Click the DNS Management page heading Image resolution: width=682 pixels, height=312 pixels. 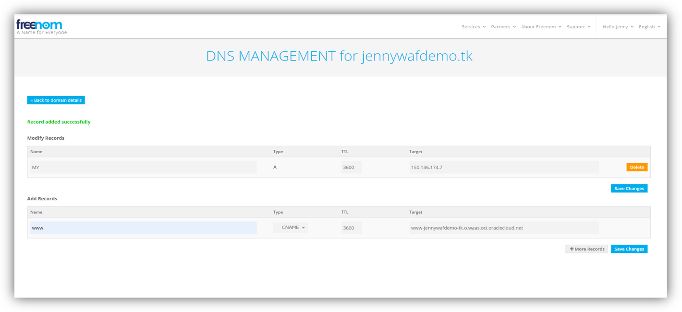click(x=339, y=56)
